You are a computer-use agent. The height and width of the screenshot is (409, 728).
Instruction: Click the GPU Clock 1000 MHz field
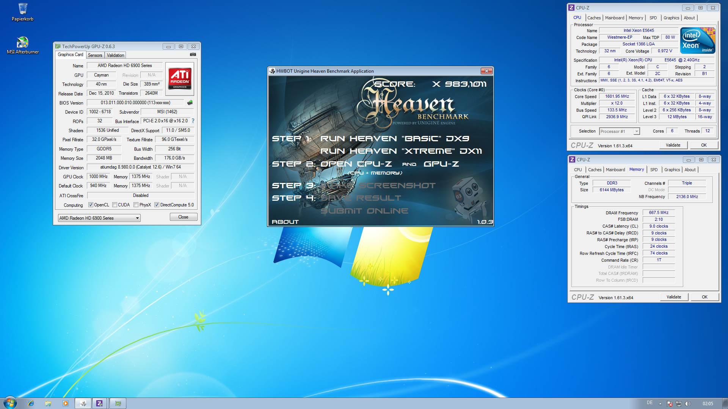click(98, 176)
